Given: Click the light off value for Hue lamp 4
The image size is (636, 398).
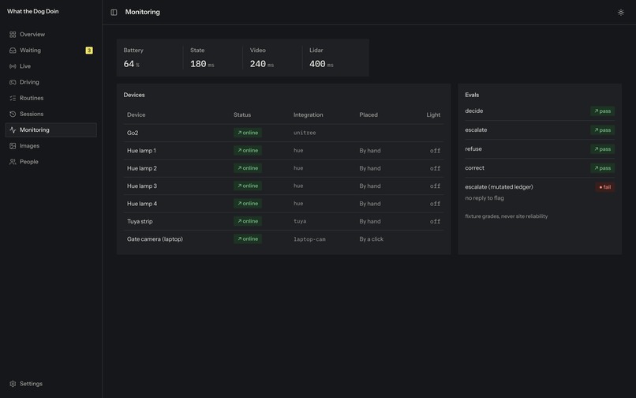Looking at the screenshot, I should tap(435, 204).
